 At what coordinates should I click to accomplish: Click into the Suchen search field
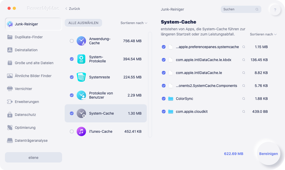pyautogui.click(x=241, y=9)
